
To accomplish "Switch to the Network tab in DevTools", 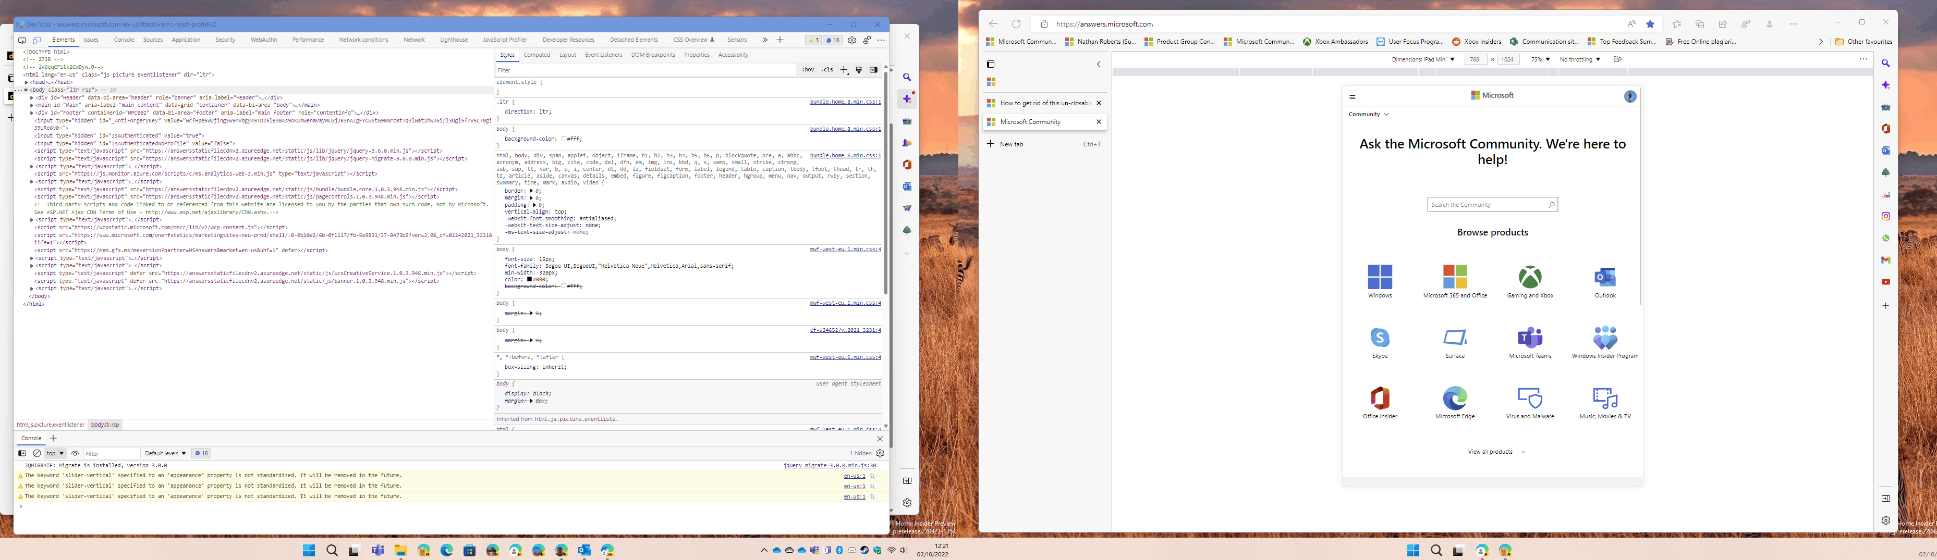I will coord(413,40).
